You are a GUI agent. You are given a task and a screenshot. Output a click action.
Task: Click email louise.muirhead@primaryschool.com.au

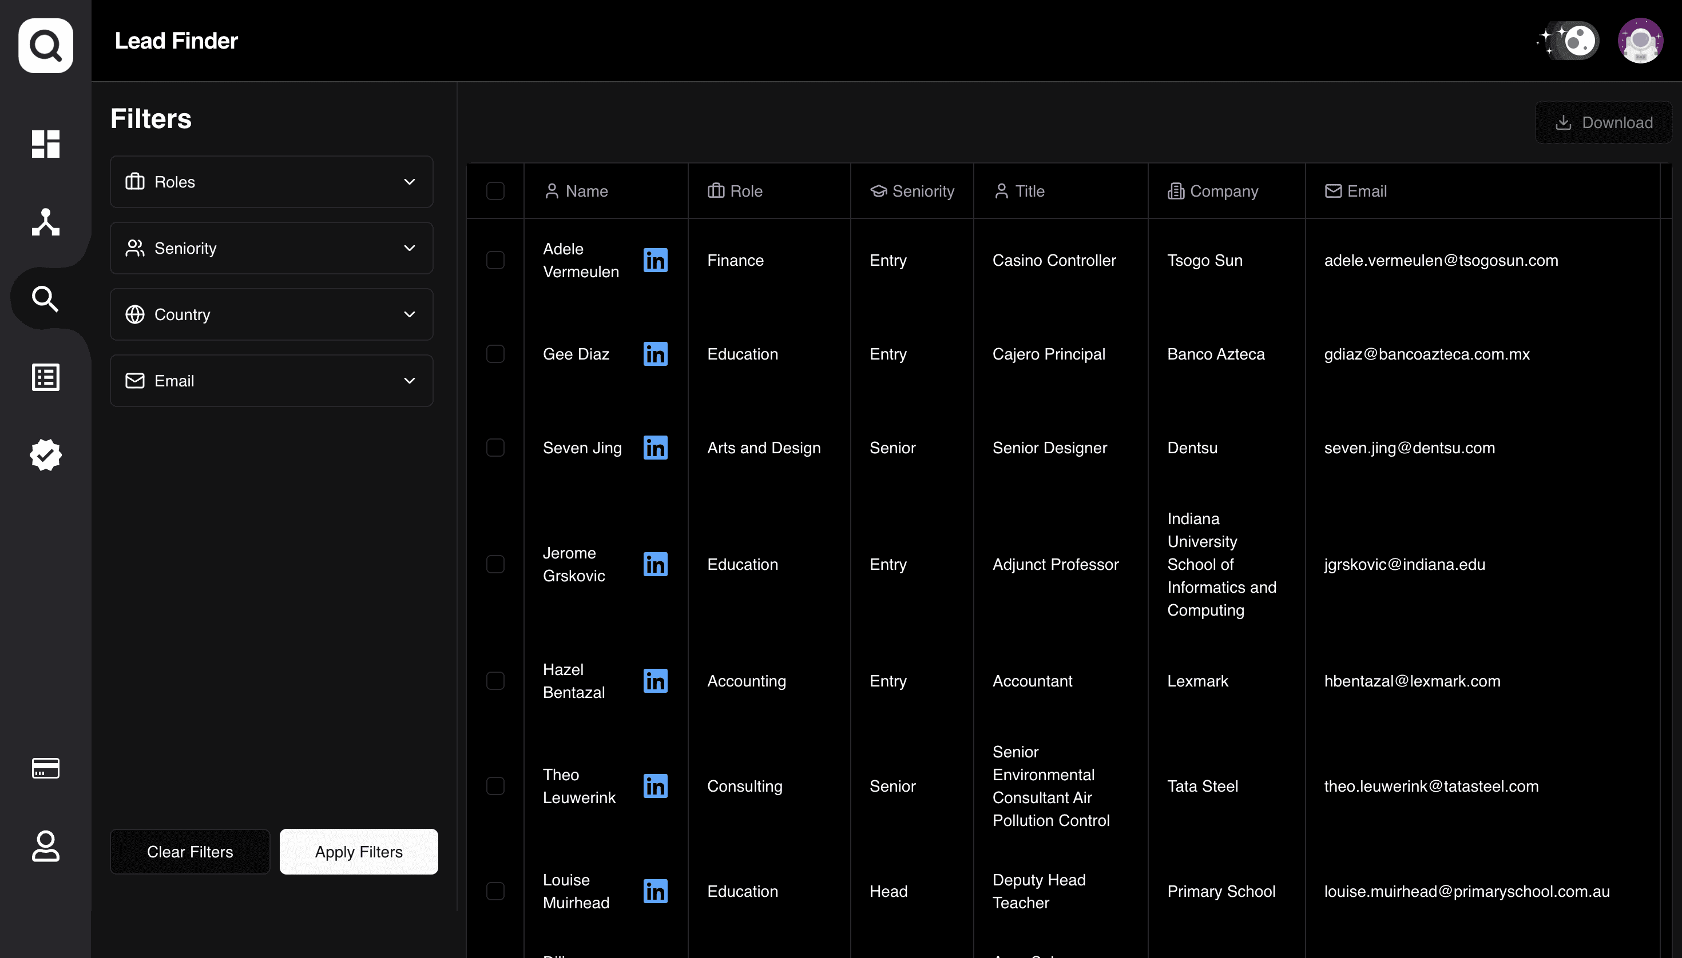point(1467,891)
